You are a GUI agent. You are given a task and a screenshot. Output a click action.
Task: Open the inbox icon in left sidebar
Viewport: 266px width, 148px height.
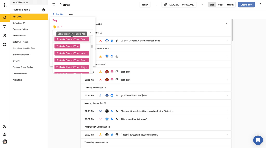5,27
